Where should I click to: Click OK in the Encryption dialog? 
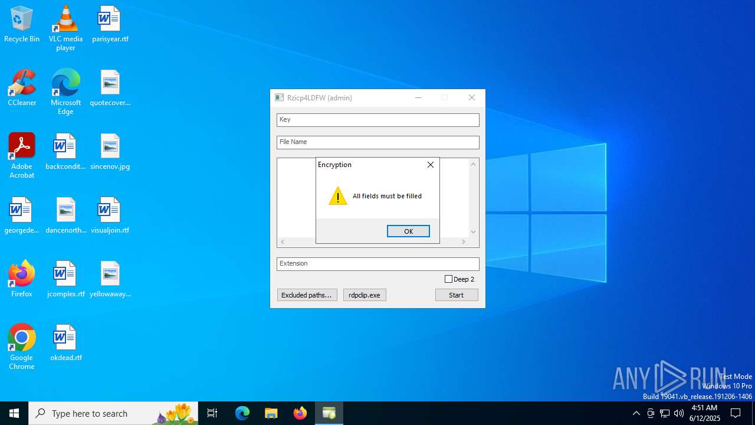tap(408, 231)
